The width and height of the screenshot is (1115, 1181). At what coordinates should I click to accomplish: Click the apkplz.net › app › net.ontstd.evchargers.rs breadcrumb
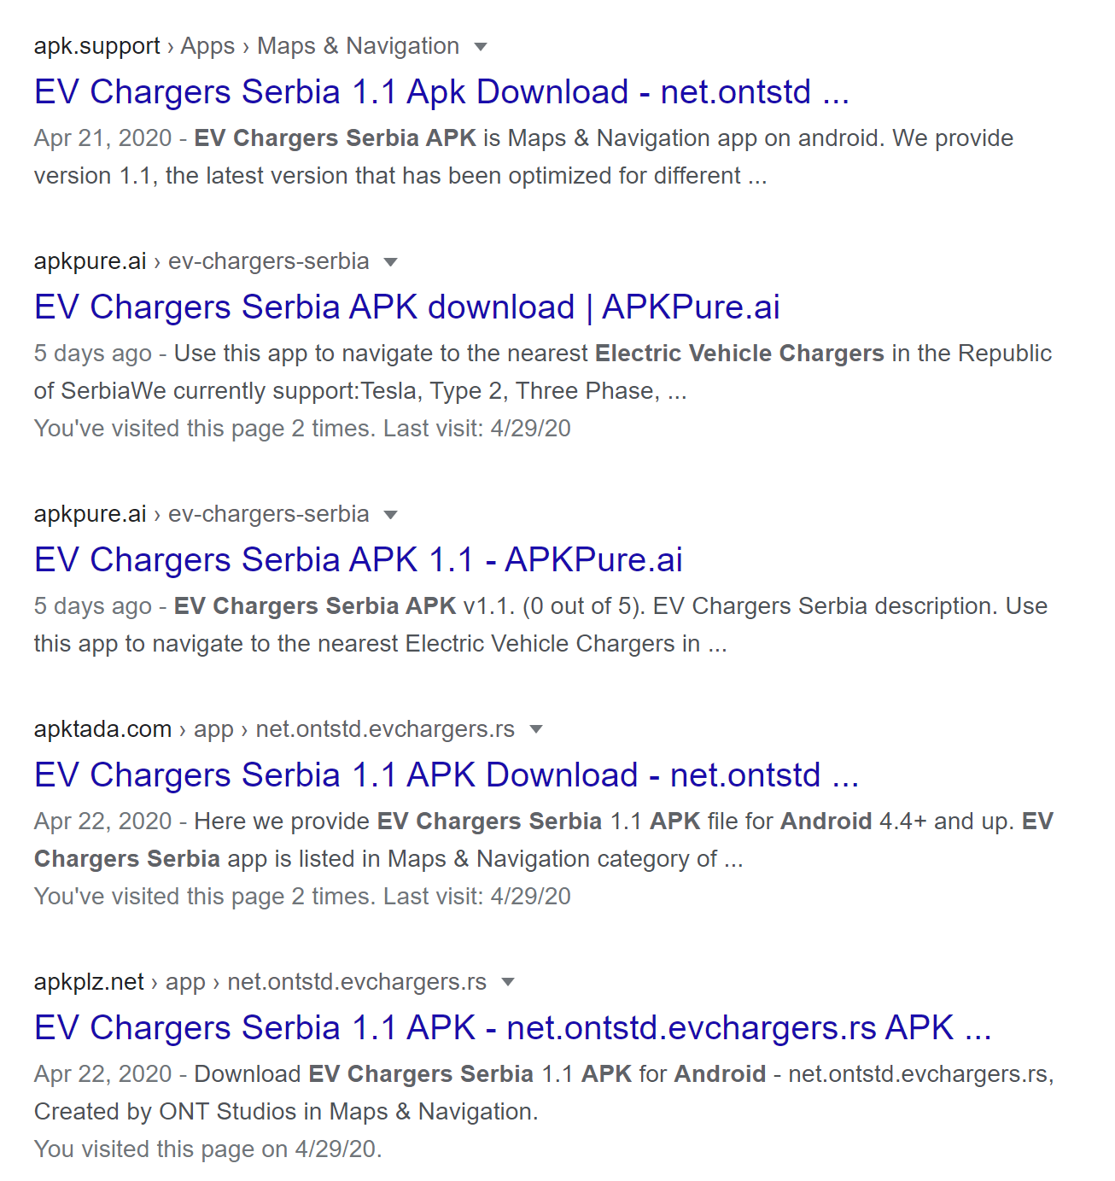pos(260,982)
